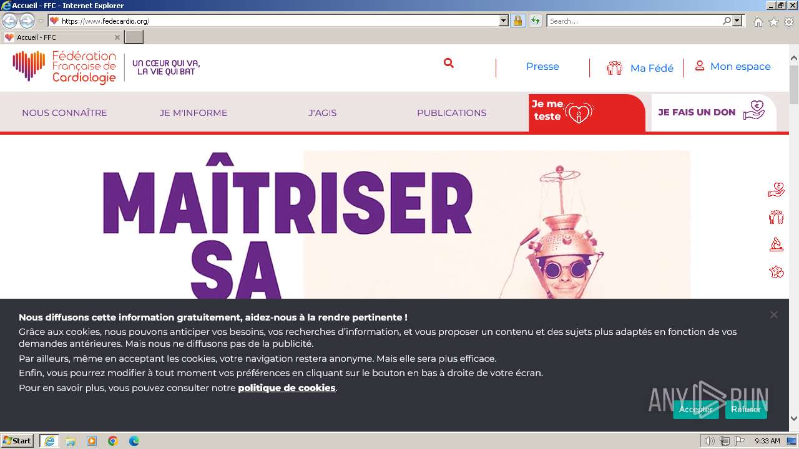The height and width of the screenshot is (449, 799).
Task: Click the sidebar people group icon
Action: (x=777, y=217)
